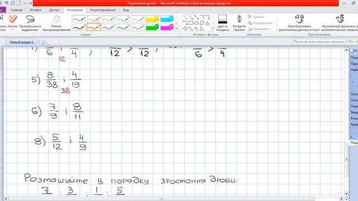Pick the green pen, bottom row
Viewport: 358px width, 201px height.
pyautogui.click(x=123, y=27)
